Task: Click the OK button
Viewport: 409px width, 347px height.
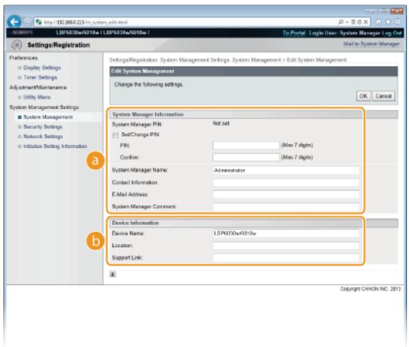Action: (363, 96)
